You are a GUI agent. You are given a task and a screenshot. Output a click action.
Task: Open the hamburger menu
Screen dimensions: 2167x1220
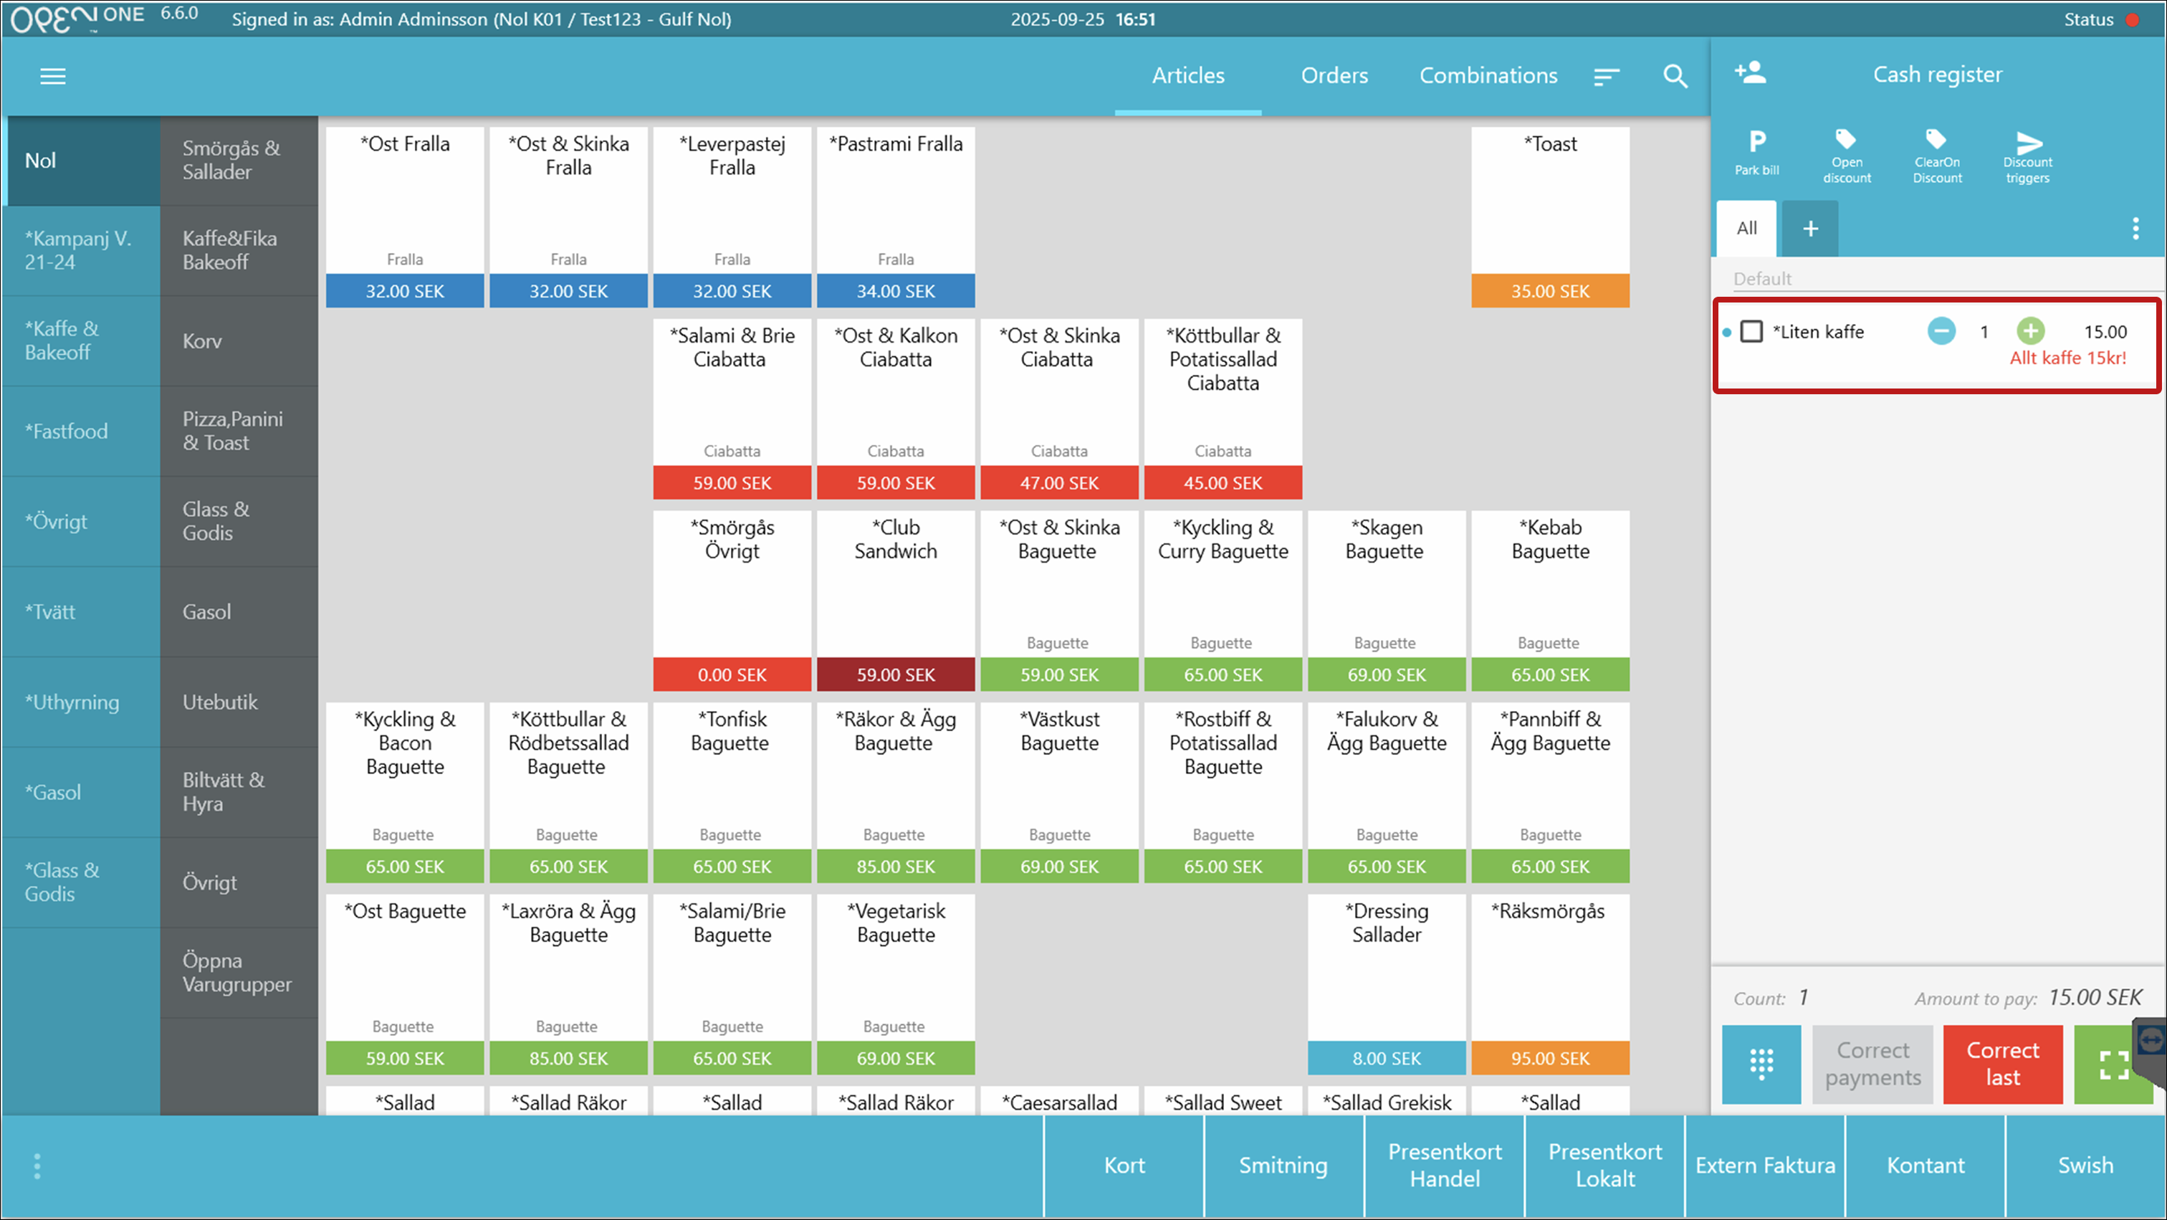pos(52,77)
